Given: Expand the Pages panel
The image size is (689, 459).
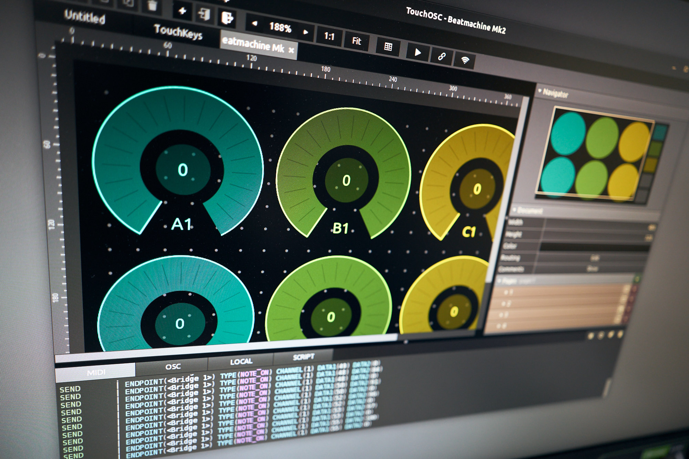Looking at the screenshot, I should click(x=500, y=281).
